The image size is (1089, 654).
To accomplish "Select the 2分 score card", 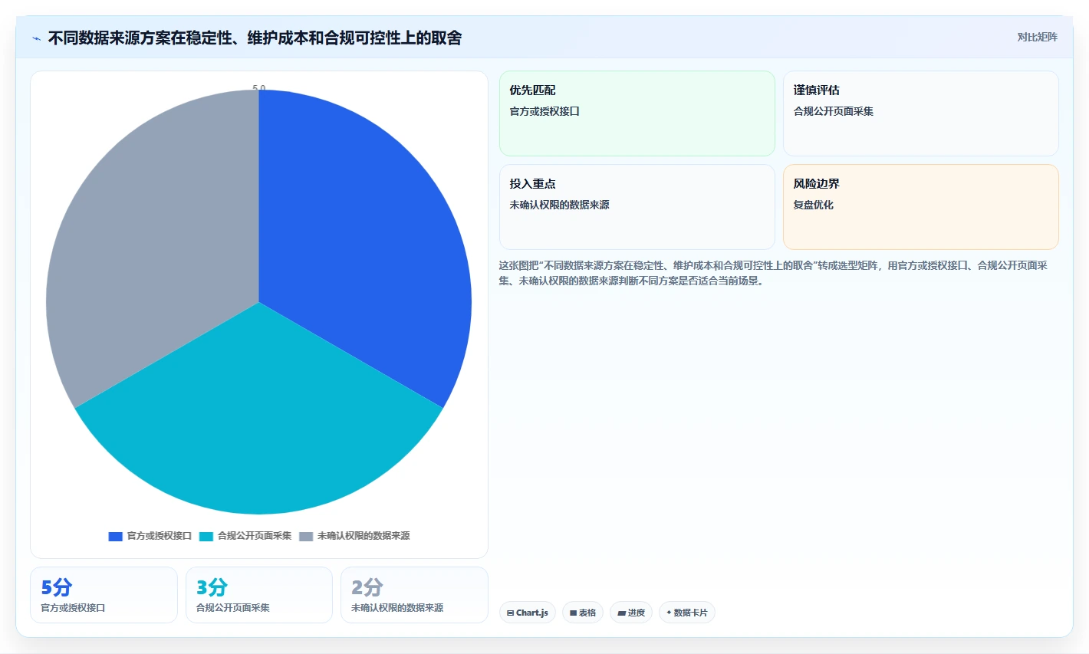I will tap(414, 595).
